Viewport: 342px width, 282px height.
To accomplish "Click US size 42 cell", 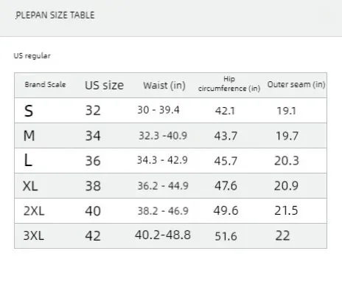I will 93,236.
